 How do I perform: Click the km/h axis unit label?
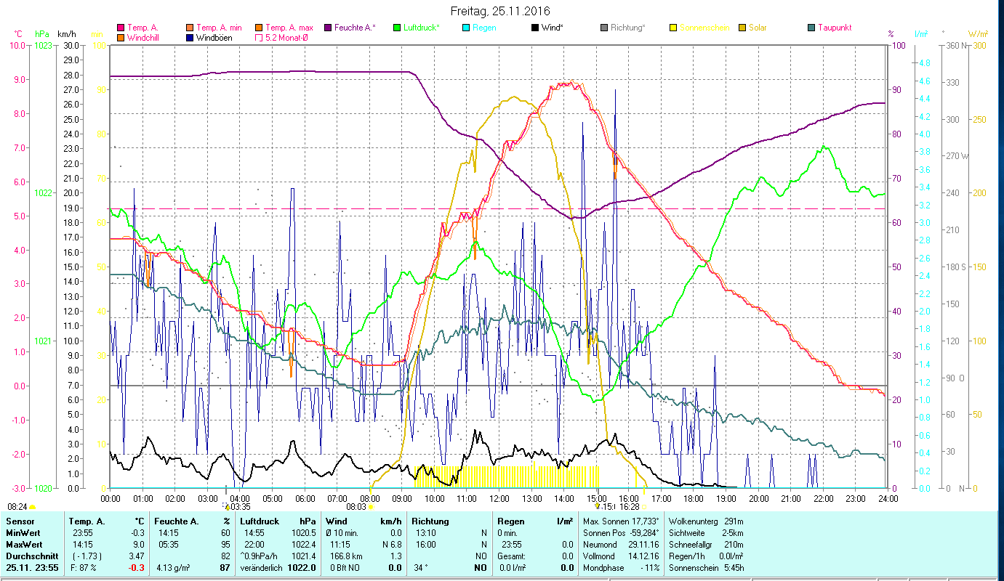coord(66,34)
